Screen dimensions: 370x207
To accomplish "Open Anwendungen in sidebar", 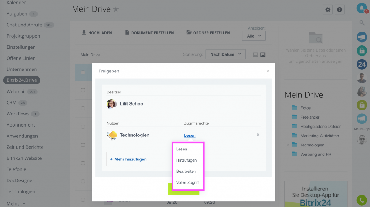I will tap(22, 136).
